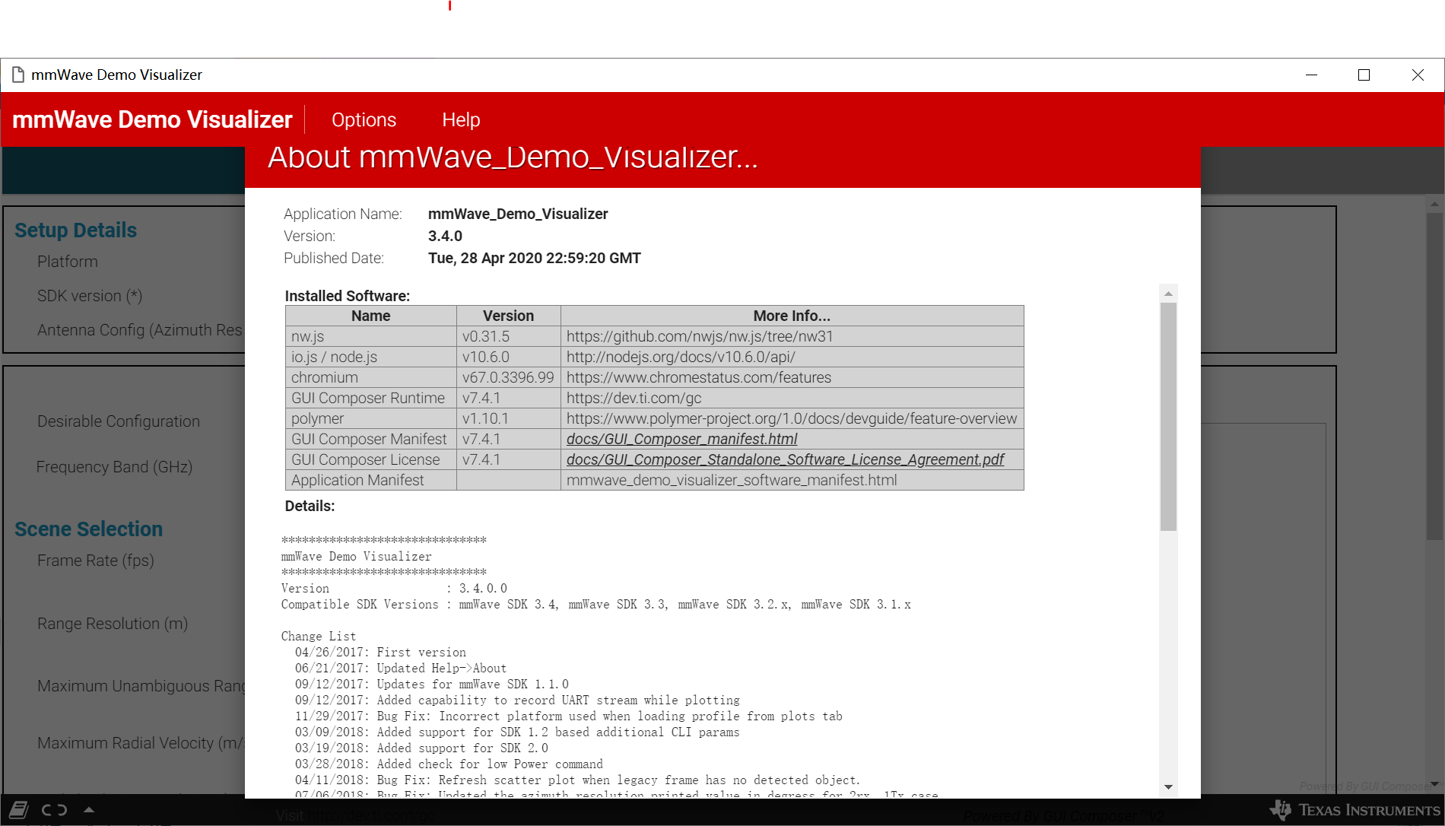Click the book icon in status bar

[19, 809]
